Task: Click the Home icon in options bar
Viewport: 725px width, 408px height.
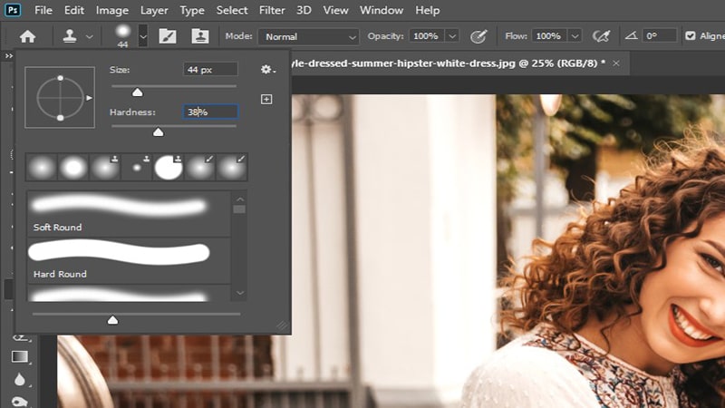Action: [28, 36]
